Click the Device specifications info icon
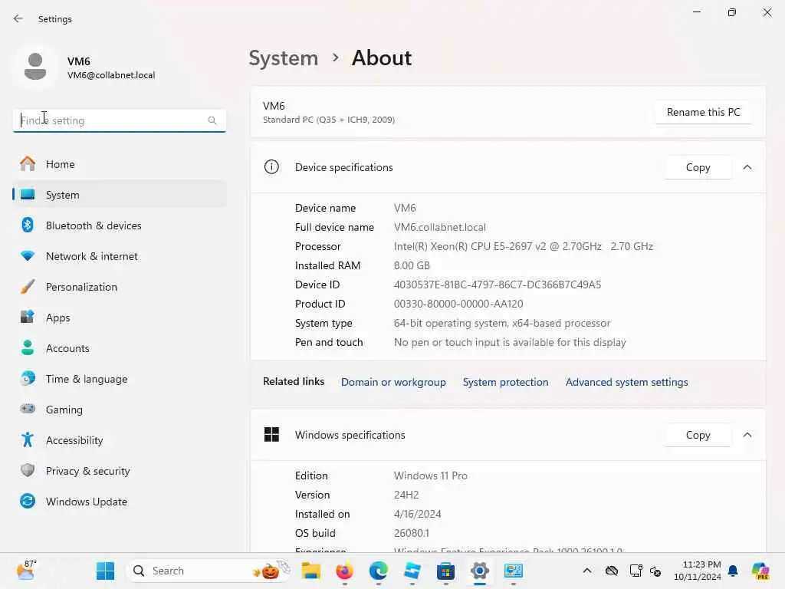The height and width of the screenshot is (589, 785). (x=271, y=166)
